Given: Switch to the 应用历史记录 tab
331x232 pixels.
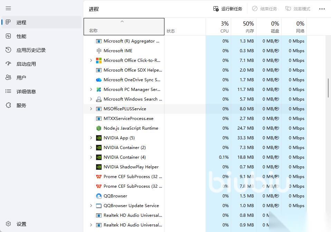Looking at the screenshot, I should point(41,50).
